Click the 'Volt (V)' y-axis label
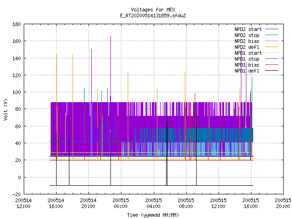The height and width of the screenshot is (219, 292). tap(6, 109)
